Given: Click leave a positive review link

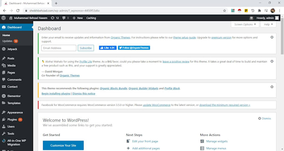Looking at the screenshot, I should [x=176, y=62].
